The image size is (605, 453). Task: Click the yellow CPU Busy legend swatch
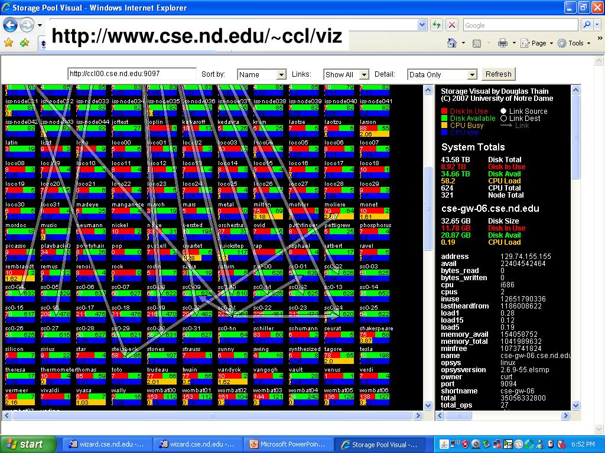(x=444, y=125)
